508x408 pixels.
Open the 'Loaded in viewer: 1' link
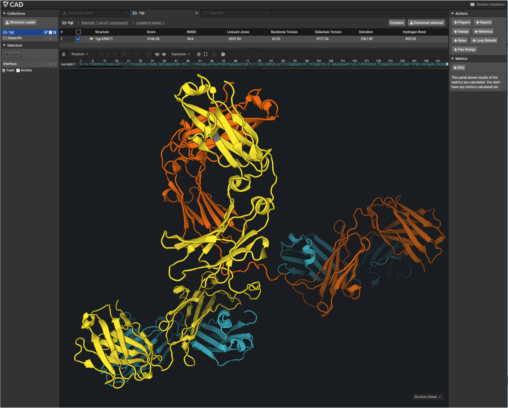150,23
